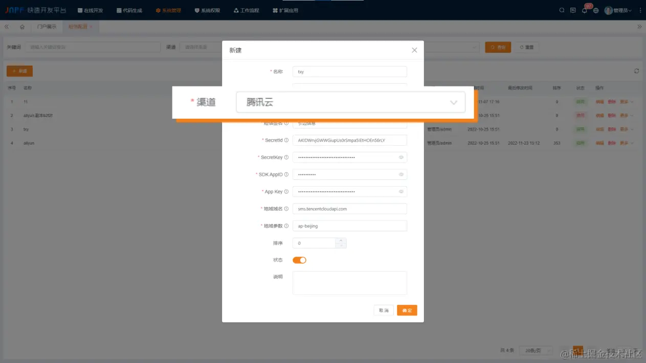This screenshot has width=646, height=363.
Task: Open the search icon in top bar
Action: pos(562,10)
